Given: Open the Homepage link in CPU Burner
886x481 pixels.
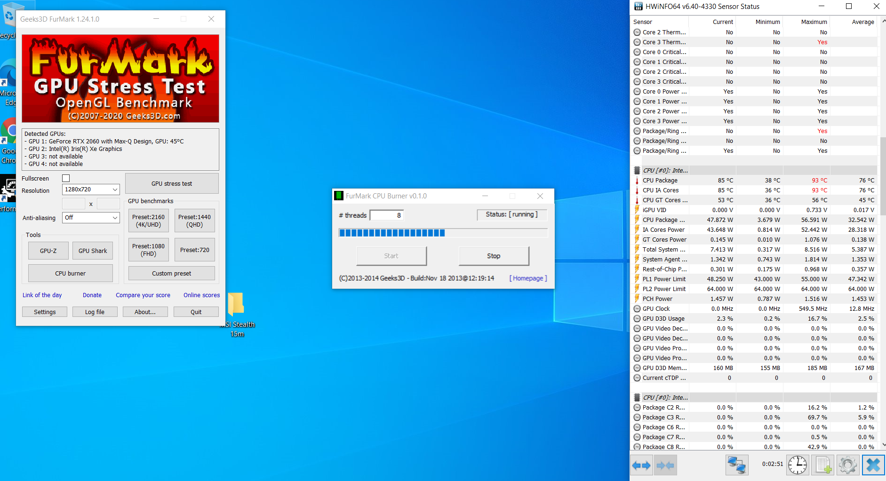Looking at the screenshot, I should pos(528,278).
